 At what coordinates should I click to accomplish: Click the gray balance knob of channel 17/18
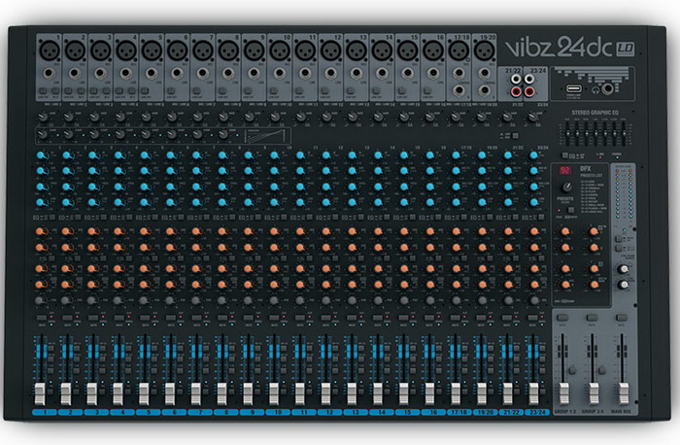(x=456, y=300)
